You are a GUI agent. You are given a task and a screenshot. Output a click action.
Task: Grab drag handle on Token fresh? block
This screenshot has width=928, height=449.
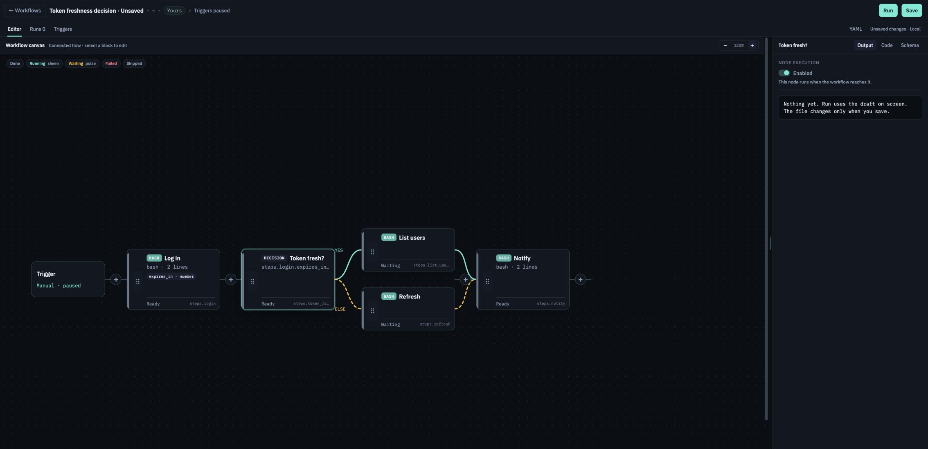tap(252, 281)
